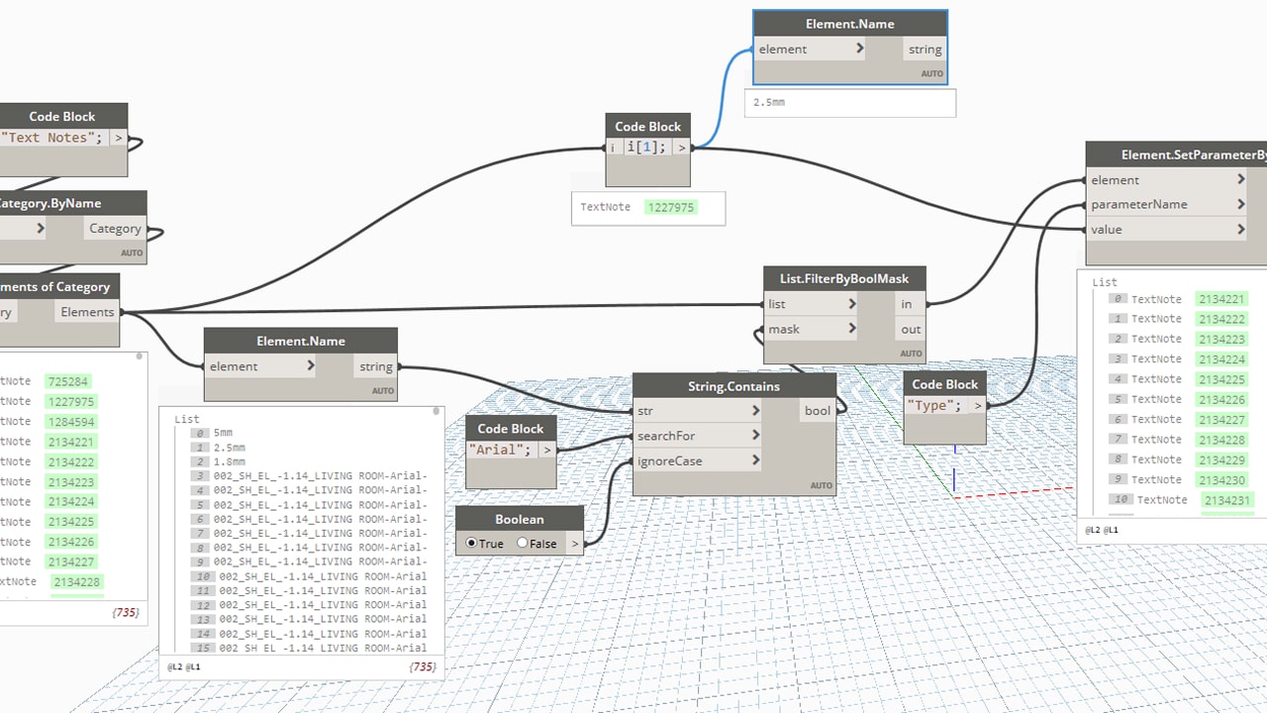Expand the ignoreCase input chevron
Image resolution: width=1267 pixels, height=713 pixels.
pyautogui.click(x=755, y=460)
